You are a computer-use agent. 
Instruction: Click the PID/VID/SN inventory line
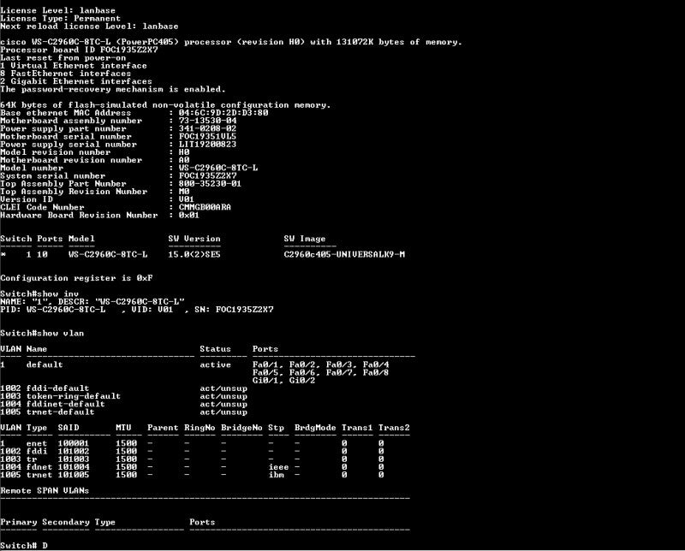point(137,309)
